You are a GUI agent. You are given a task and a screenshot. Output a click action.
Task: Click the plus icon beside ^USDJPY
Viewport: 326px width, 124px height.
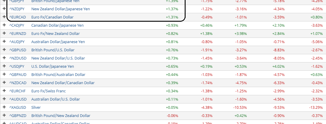click(4, 66)
